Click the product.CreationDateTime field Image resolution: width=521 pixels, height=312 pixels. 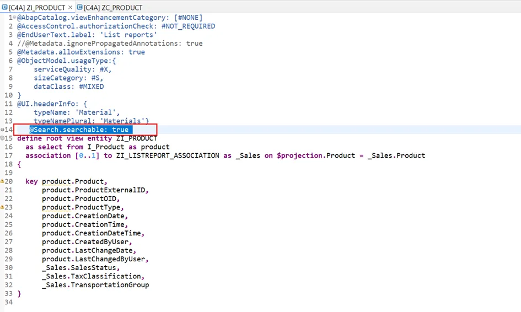(85, 233)
